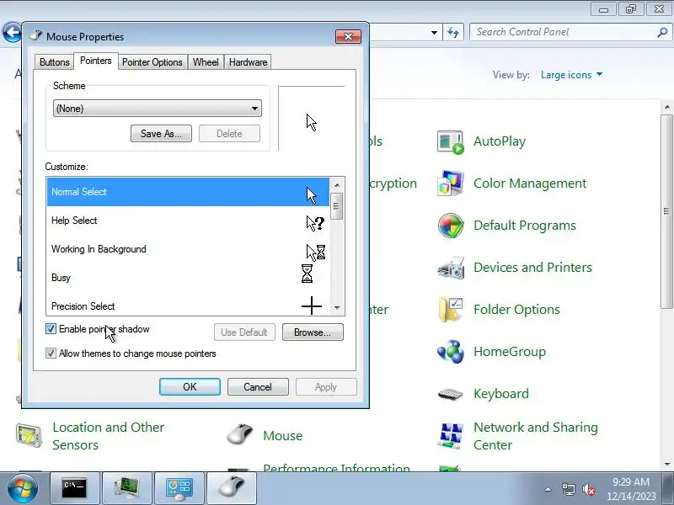Expand the View by Large icons dropdown

point(572,75)
